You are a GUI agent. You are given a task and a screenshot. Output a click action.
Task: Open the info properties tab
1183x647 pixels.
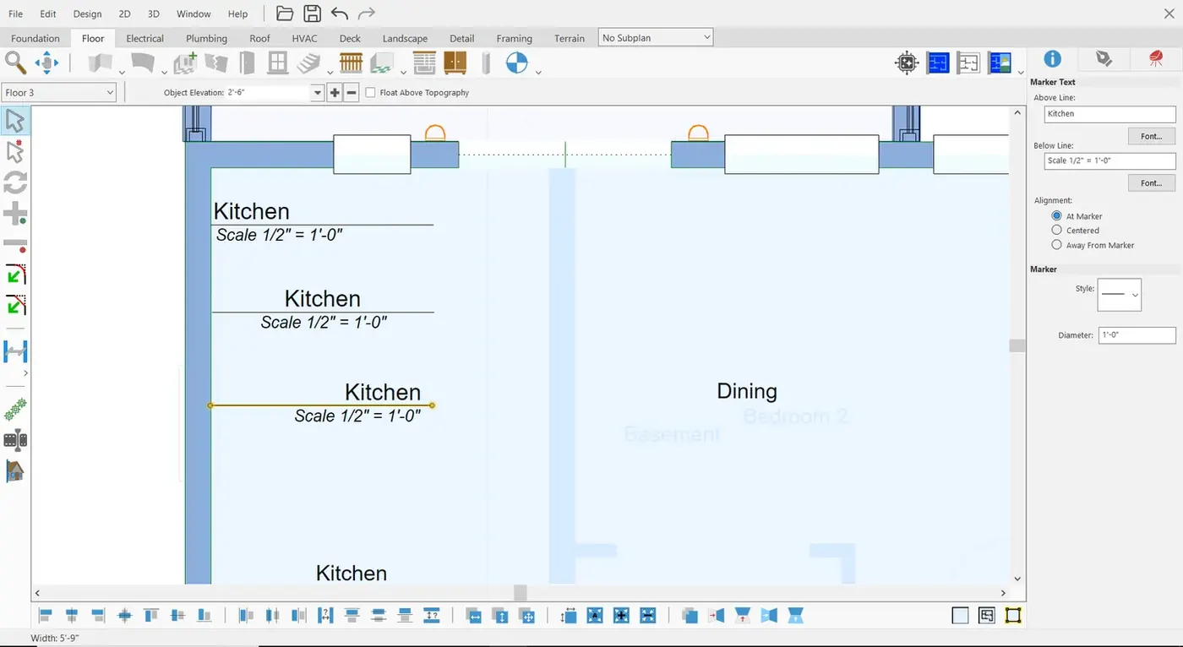tap(1052, 58)
